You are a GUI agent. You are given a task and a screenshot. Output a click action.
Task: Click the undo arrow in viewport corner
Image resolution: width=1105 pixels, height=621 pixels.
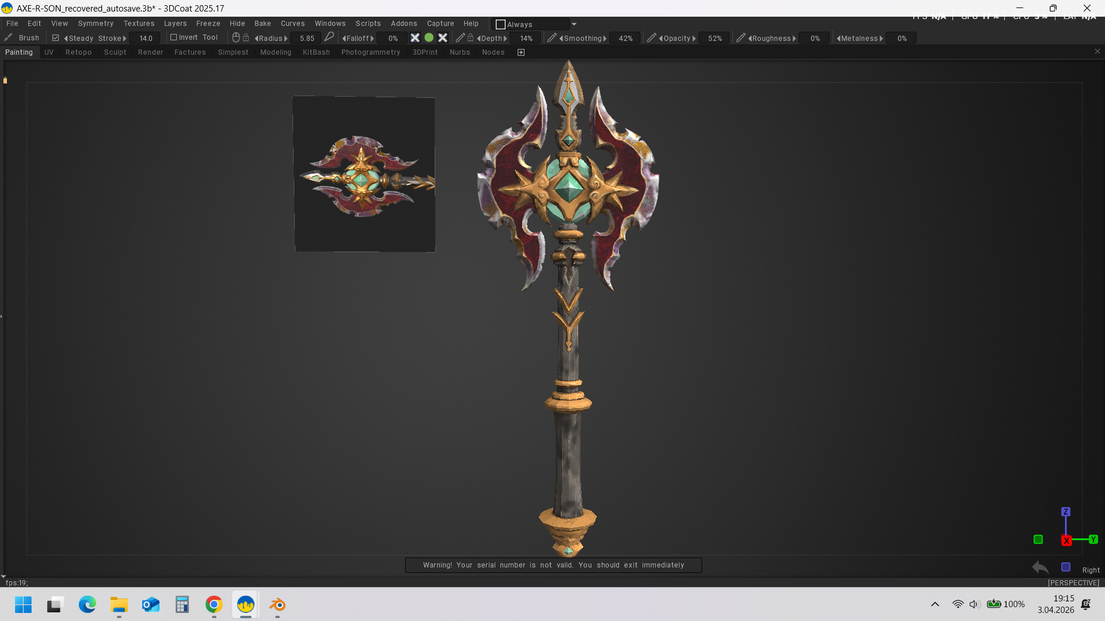click(1040, 567)
